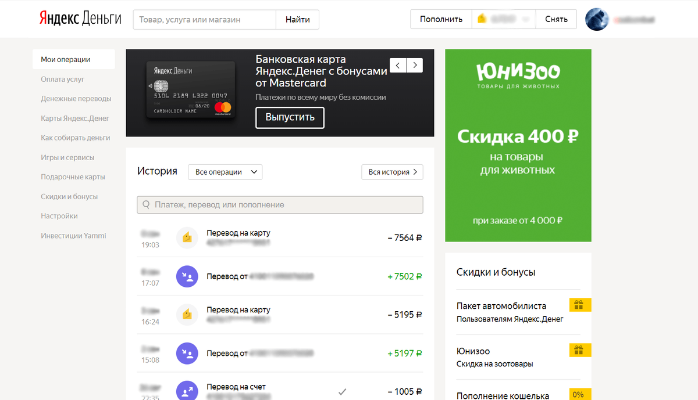The height and width of the screenshot is (400, 698).
Task: Open Карты Яндекс.Денег in sidebar
Action: [75, 118]
